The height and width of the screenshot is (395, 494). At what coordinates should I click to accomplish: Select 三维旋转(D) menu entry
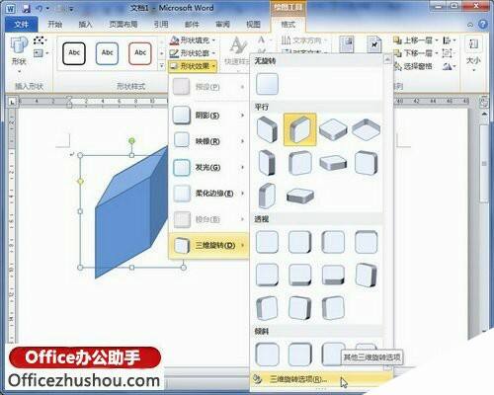(x=208, y=245)
